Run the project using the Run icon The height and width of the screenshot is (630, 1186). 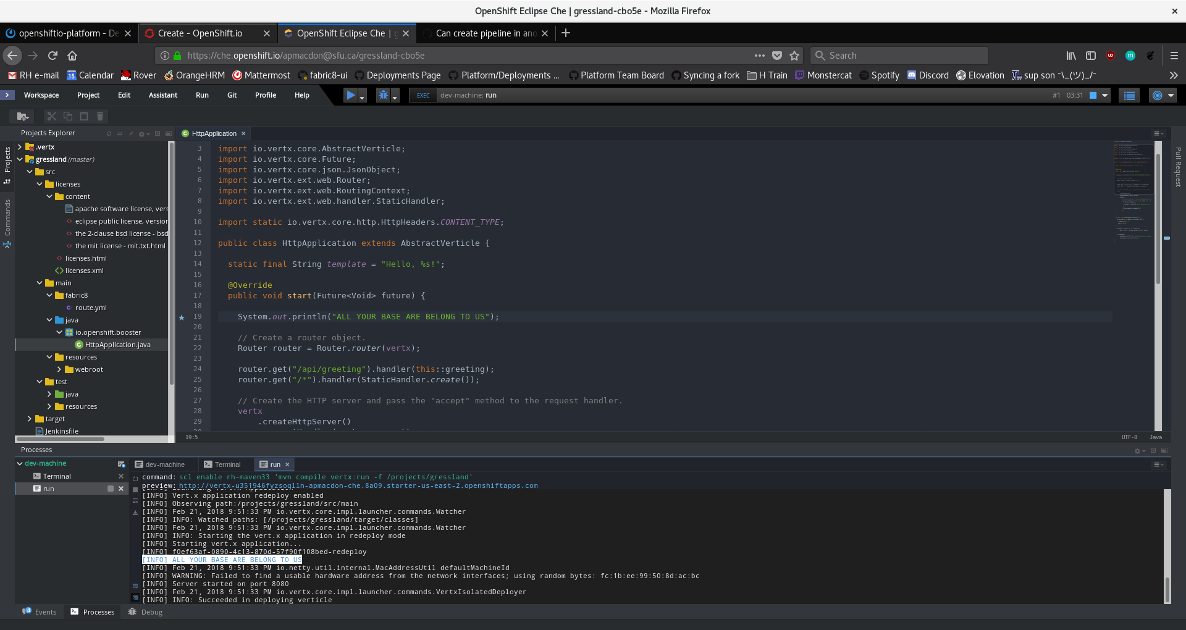point(351,95)
